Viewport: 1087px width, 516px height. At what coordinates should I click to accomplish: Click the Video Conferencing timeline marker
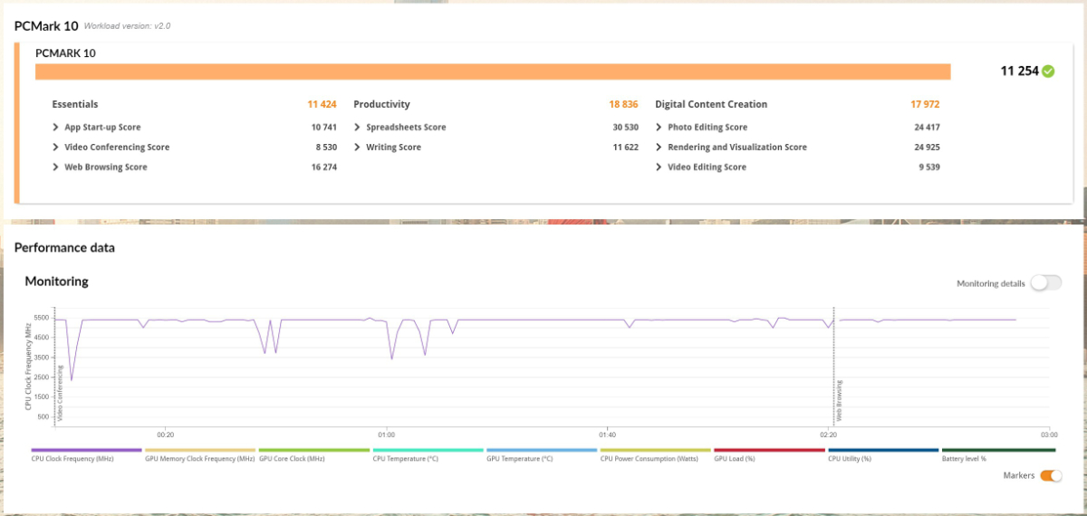pos(61,394)
